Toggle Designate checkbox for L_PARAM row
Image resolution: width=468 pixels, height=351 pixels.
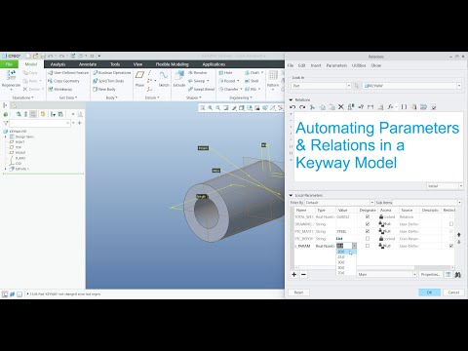point(368,246)
